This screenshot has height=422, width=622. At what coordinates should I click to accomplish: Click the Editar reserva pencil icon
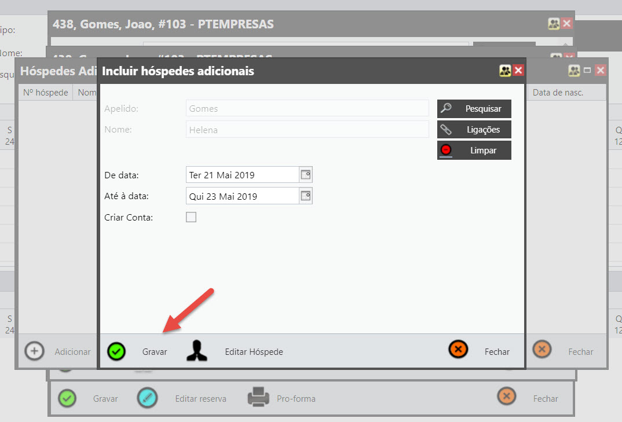[147, 398]
